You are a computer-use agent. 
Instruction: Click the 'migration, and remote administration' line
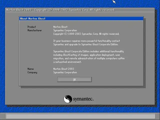pyautogui.click(x=89, y=58)
